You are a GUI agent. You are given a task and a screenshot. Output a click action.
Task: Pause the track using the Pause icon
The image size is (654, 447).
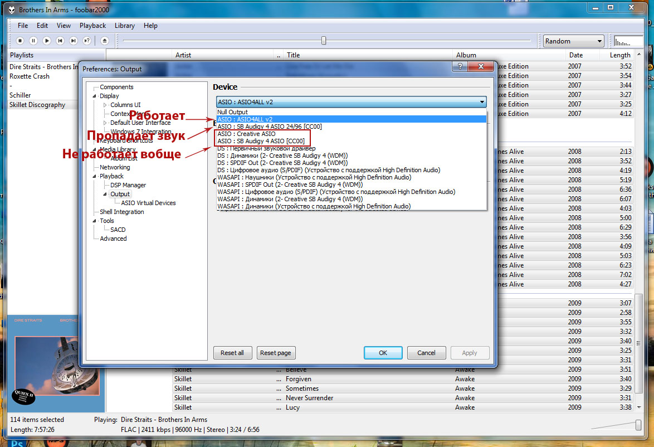coord(33,41)
